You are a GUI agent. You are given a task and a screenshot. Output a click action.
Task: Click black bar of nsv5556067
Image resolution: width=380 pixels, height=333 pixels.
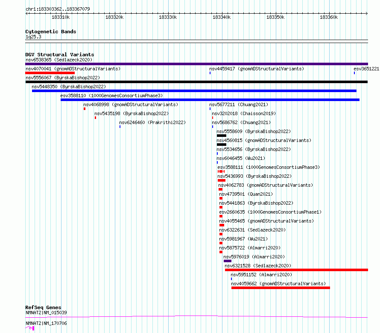196,82
